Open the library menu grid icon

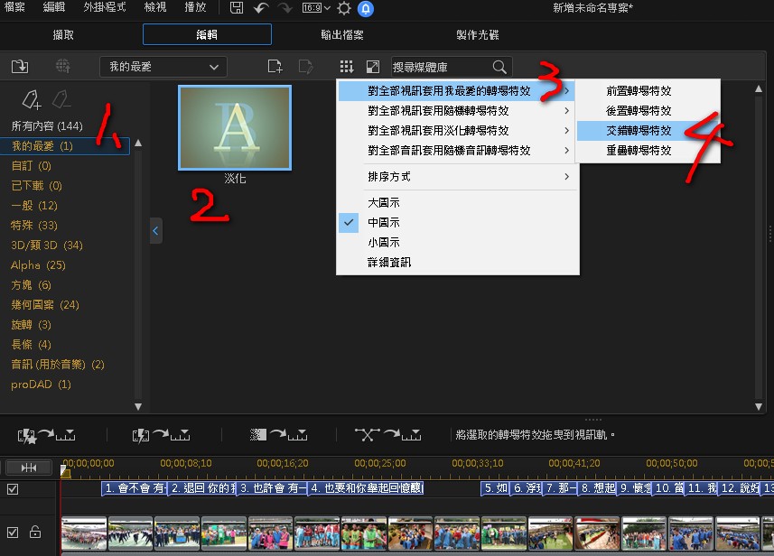(347, 66)
